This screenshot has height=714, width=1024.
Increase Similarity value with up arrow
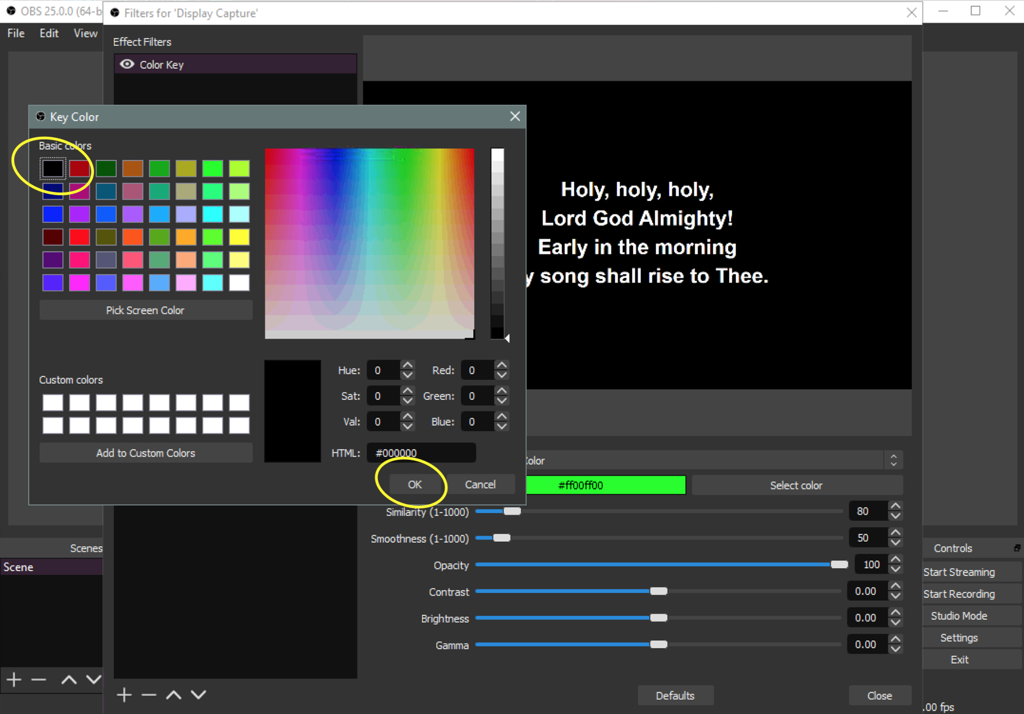click(895, 506)
